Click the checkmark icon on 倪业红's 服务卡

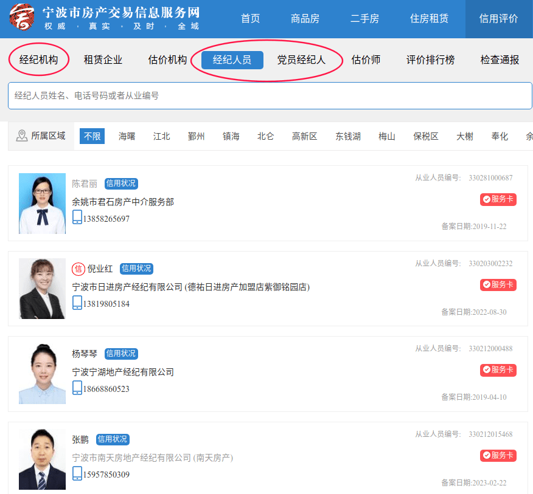pyautogui.click(x=486, y=284)
